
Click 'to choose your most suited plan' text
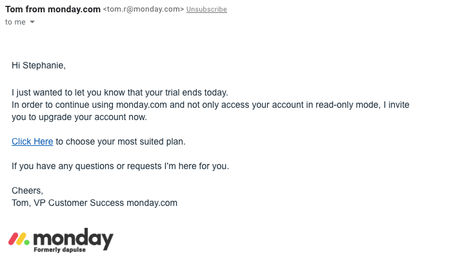coord(125,141)
